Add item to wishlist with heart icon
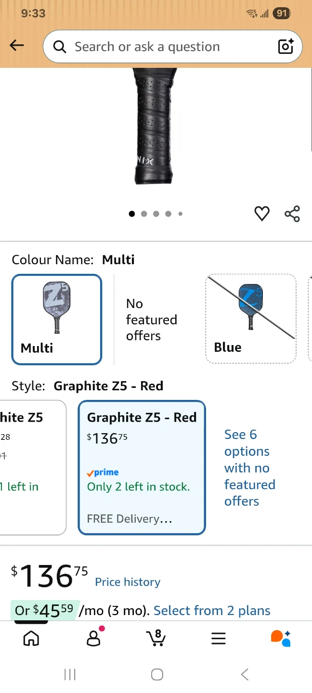The height and width of the screenshot is (693, 312). pyautogui.click(x=262, y=213)
